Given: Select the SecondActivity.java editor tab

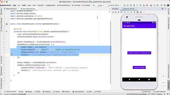Looking at the screenshot, I should (29, 9).
